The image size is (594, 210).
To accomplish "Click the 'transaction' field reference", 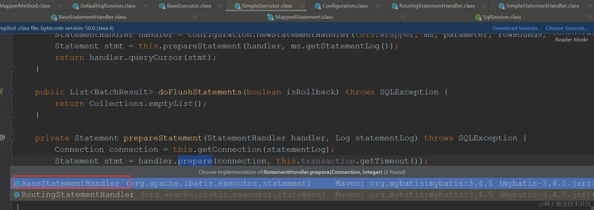I will coord(328,161).
